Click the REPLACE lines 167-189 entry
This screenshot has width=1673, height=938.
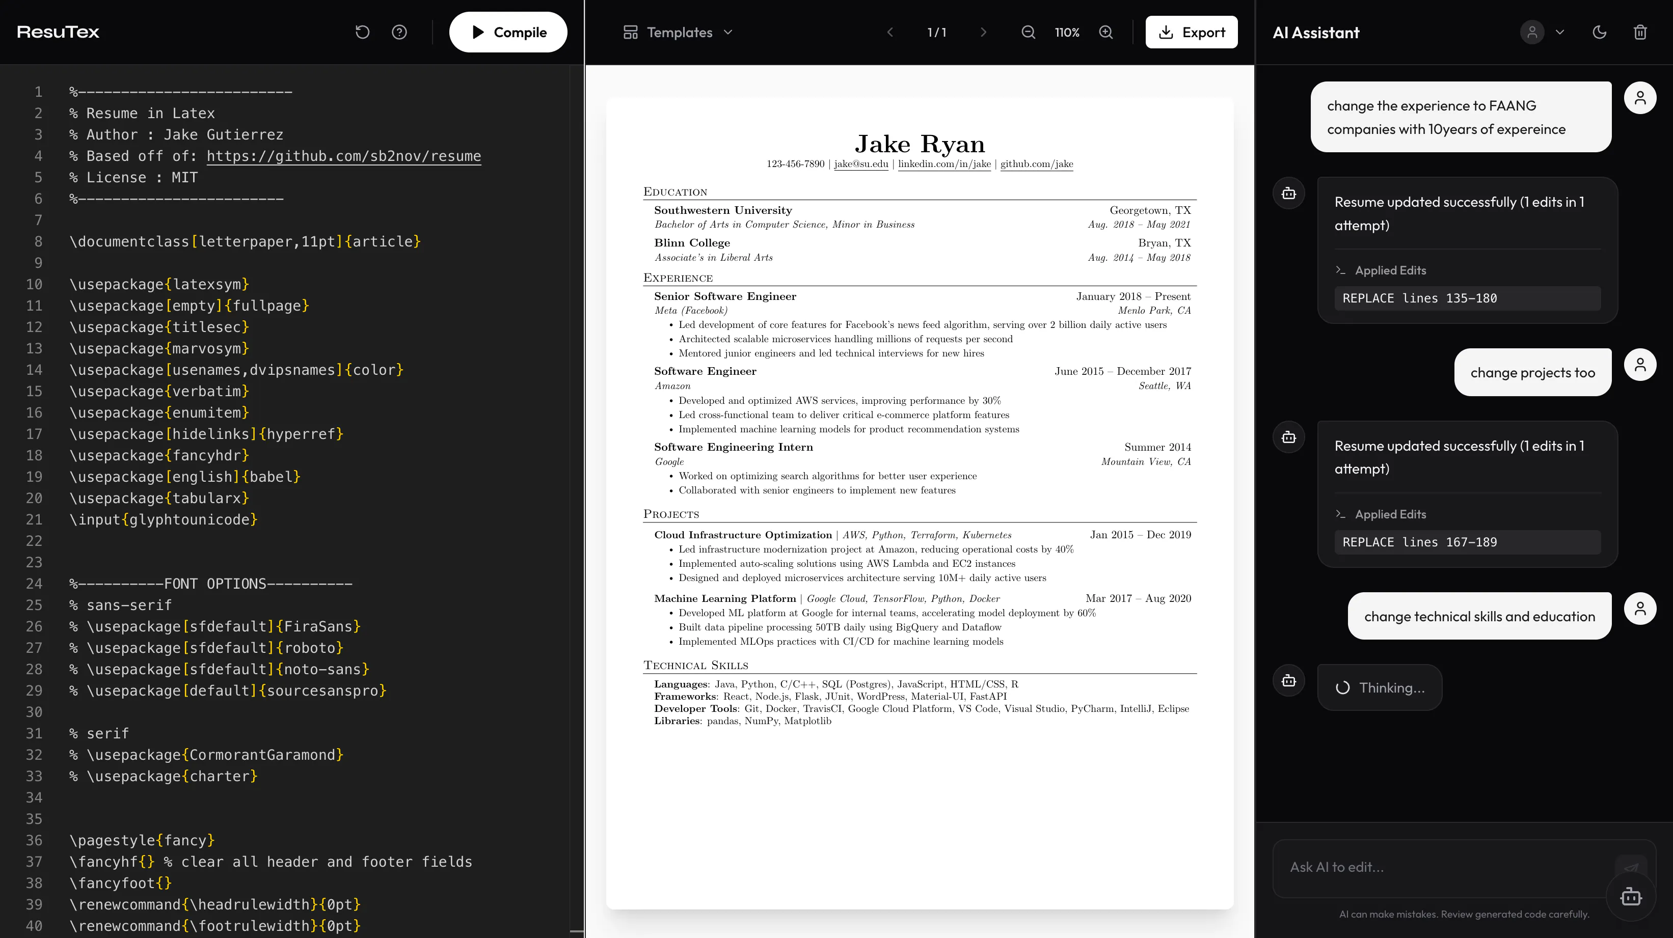point(1467,542)
